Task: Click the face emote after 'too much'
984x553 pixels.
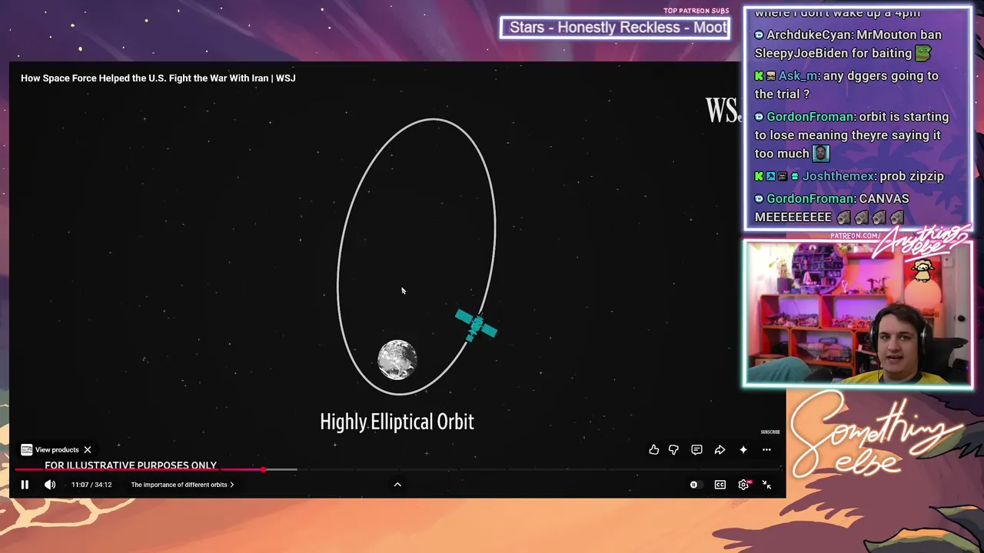Action: click(821, 153)
